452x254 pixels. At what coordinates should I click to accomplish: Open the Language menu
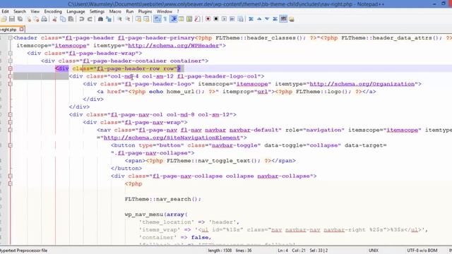click(76, 11)
